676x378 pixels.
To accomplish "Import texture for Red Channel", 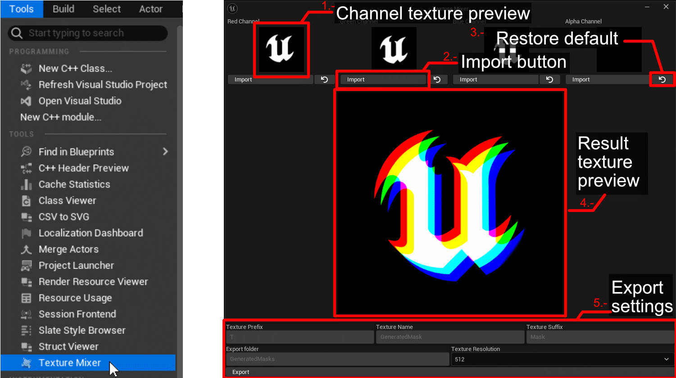I will tap(270, 80).
